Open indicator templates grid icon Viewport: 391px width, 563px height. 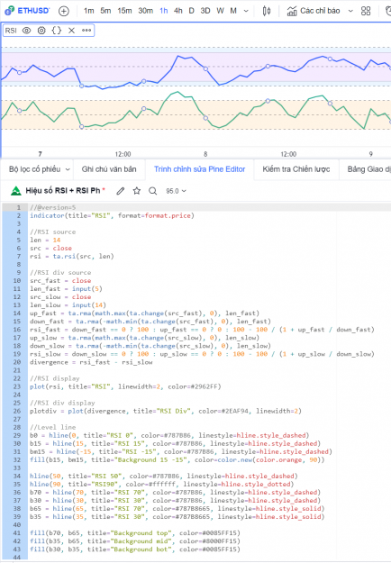366,11
